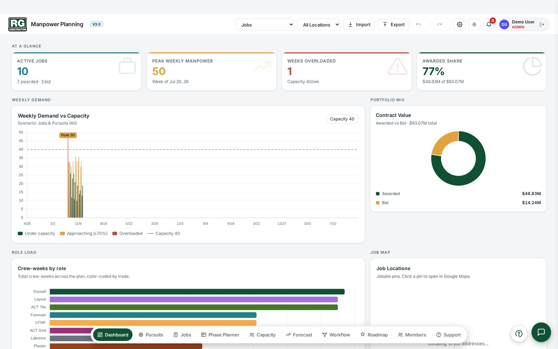Click the Export button
558x349 pixels.
(x=393, y=24)
